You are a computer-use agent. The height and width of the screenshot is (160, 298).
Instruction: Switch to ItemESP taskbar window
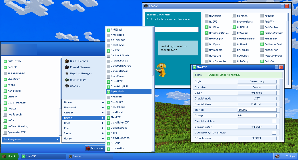[44, 156]
